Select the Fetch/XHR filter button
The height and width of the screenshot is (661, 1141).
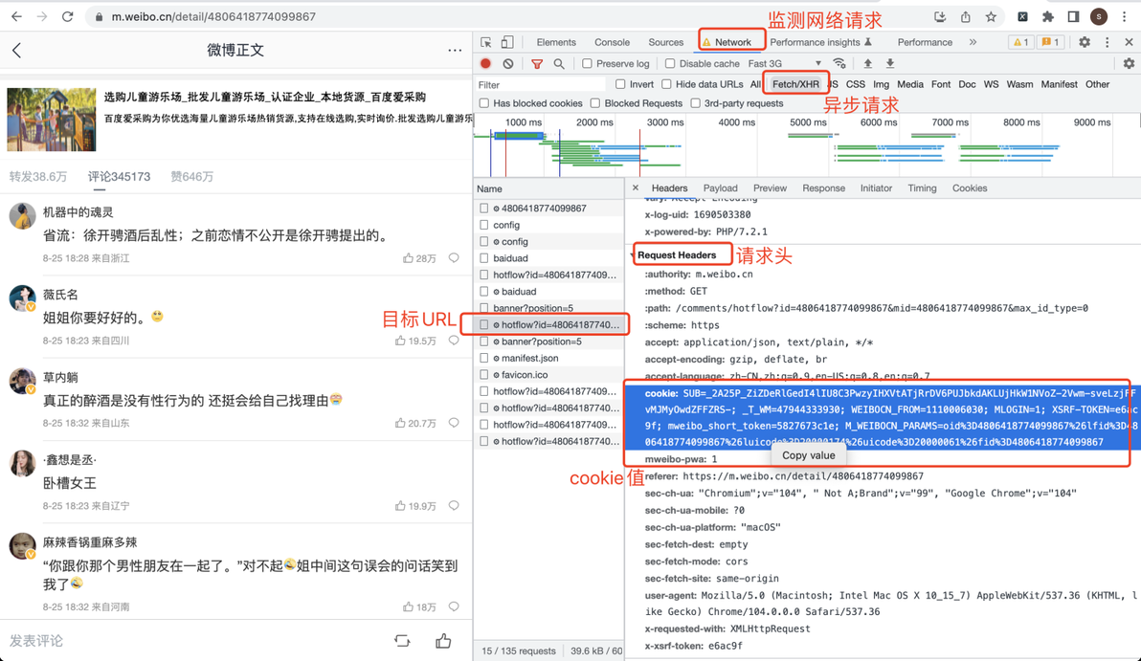(x=795, y=84)
